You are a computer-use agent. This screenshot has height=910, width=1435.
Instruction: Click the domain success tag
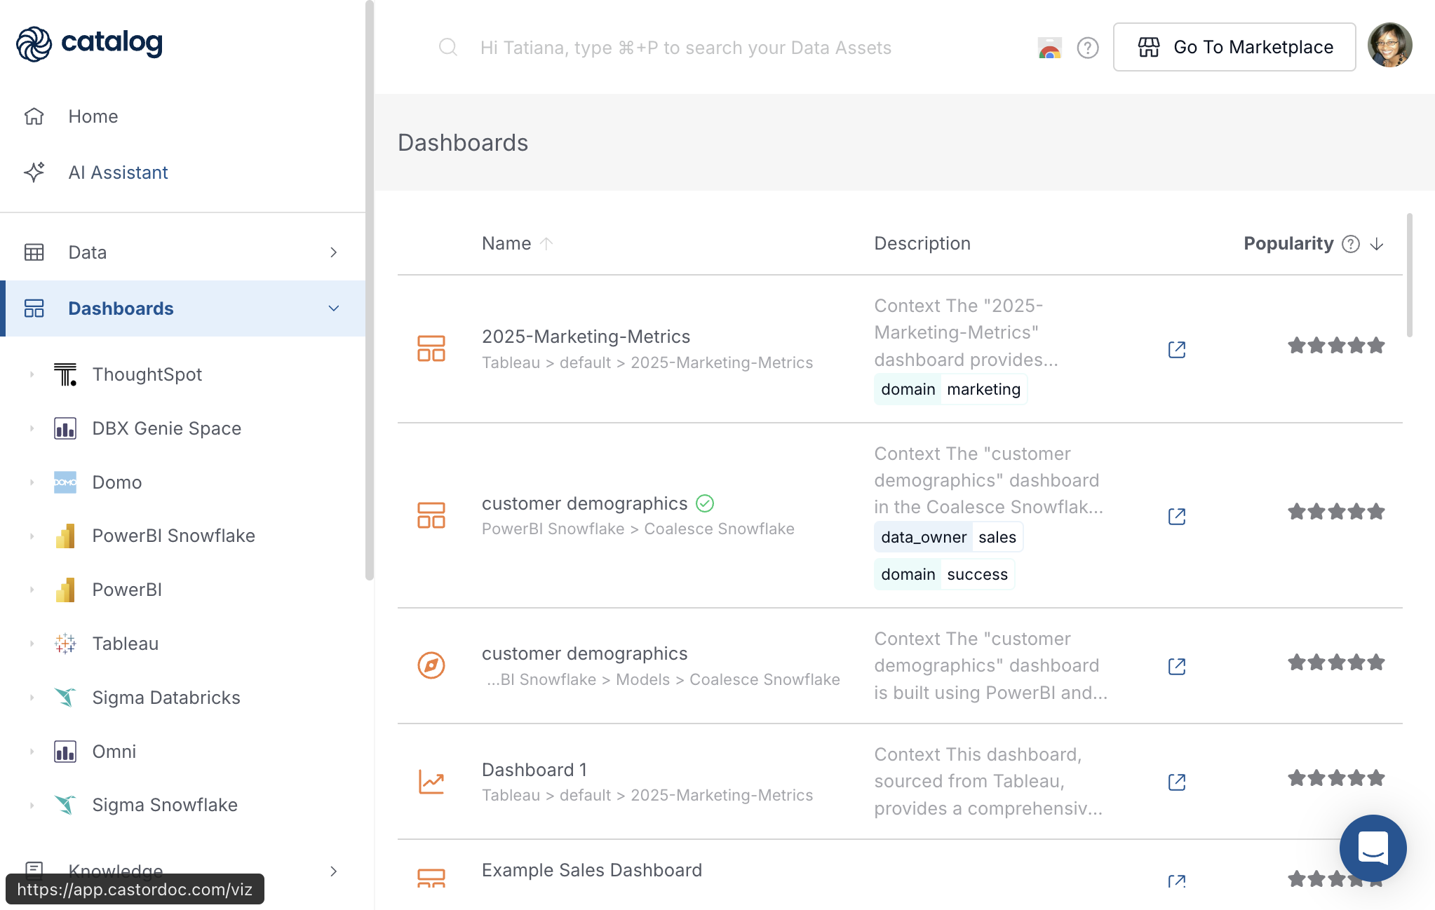tap(944, 574)
